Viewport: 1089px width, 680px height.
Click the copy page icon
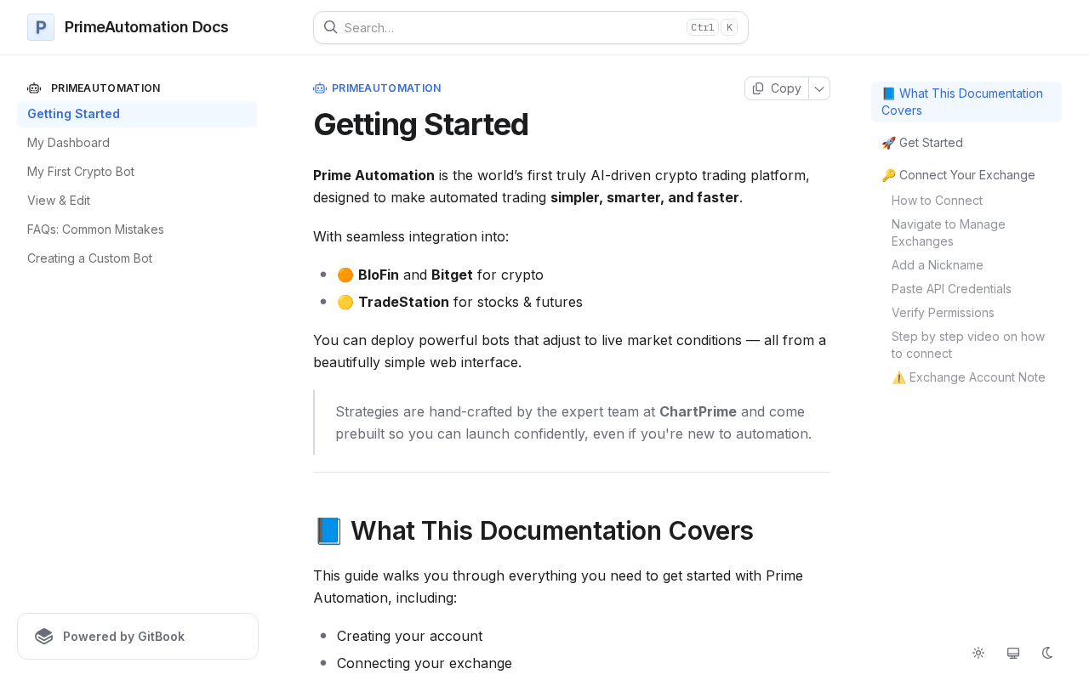click(x=758, y=88)
